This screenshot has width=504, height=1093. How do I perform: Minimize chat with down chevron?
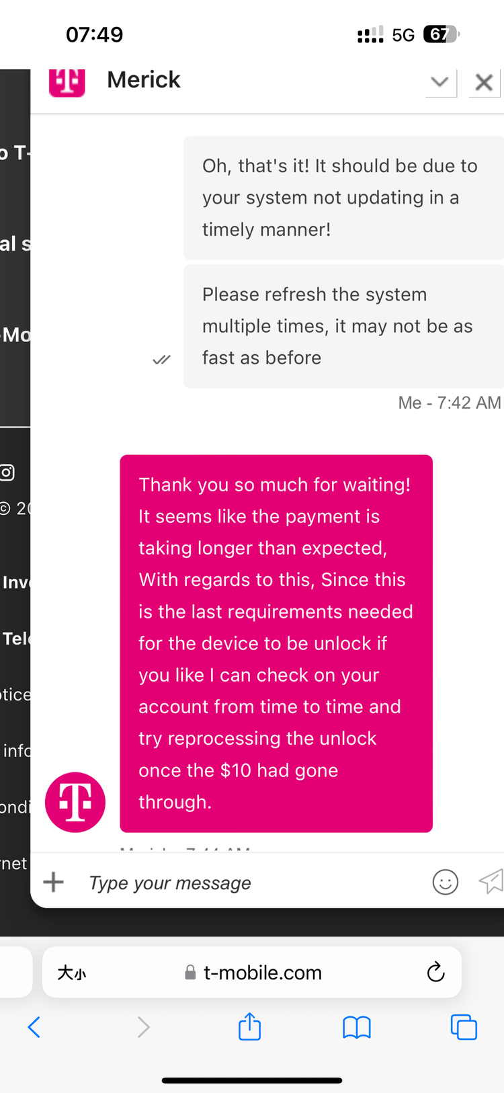point(441,83)
